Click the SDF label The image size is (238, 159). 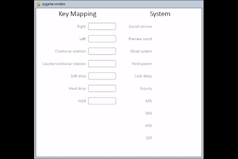click(149, 138)
